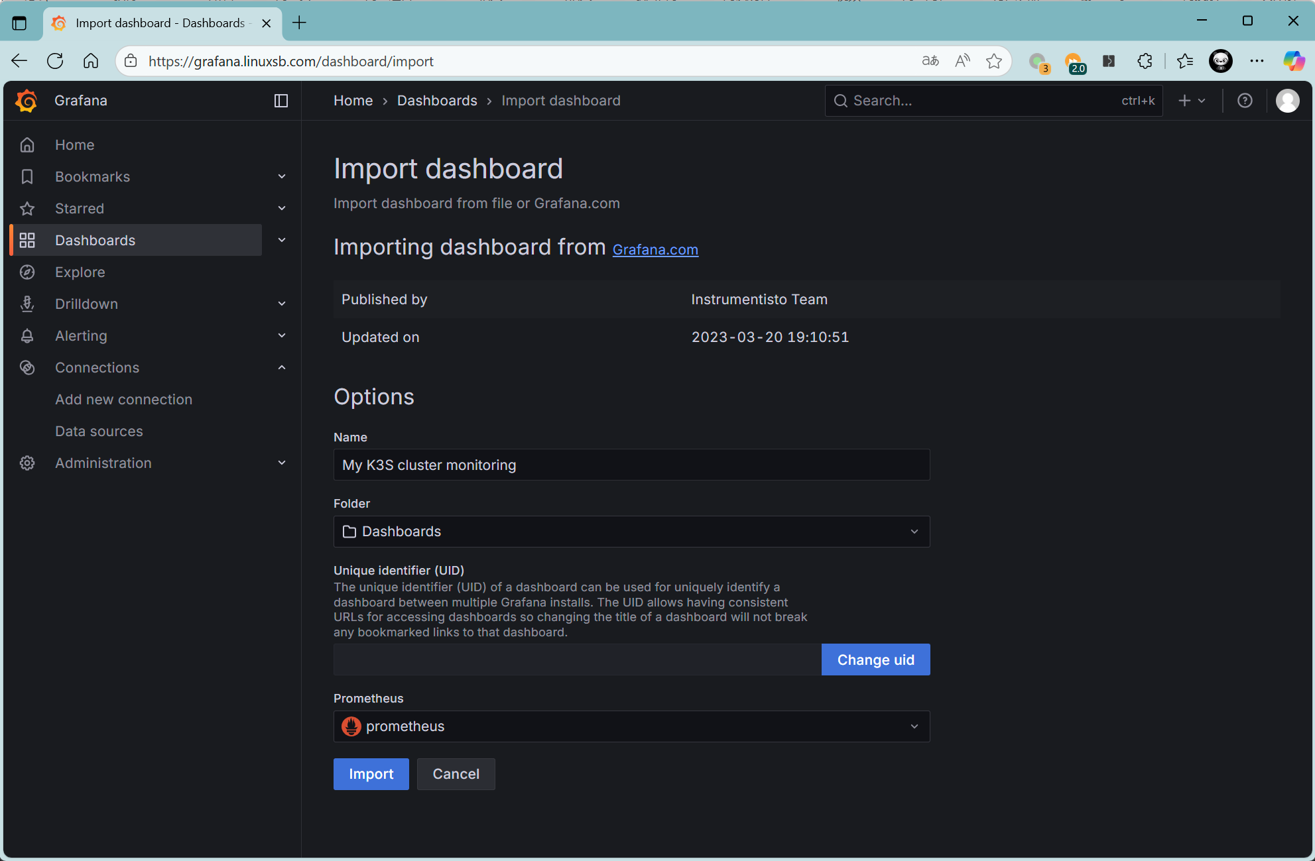Click the Explore compass item in sidebar
Viewport: 1315px width, 861px height.
80,272
